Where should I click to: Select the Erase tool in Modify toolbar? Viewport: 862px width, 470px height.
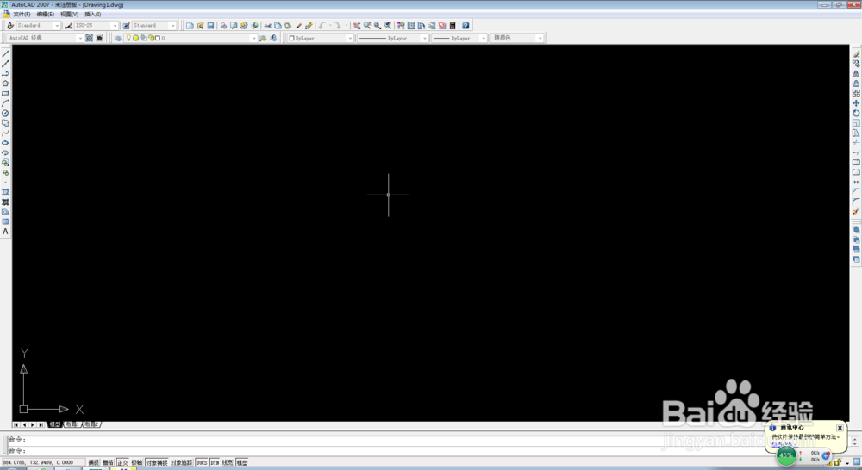pyautogui.click(x=856, y=54)
